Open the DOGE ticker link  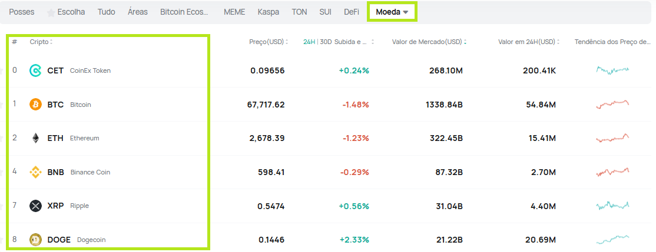pos(59,240)
